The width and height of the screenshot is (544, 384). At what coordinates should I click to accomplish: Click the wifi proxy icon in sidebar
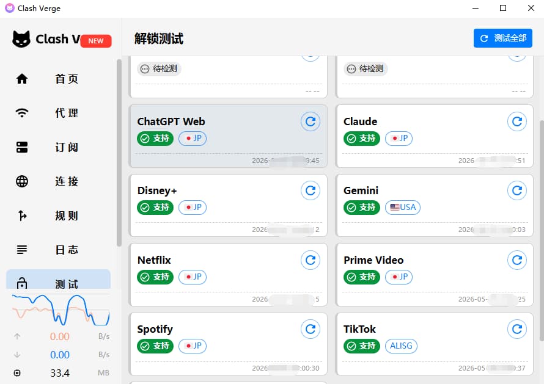pyautogui.click(x=22, y=113)
